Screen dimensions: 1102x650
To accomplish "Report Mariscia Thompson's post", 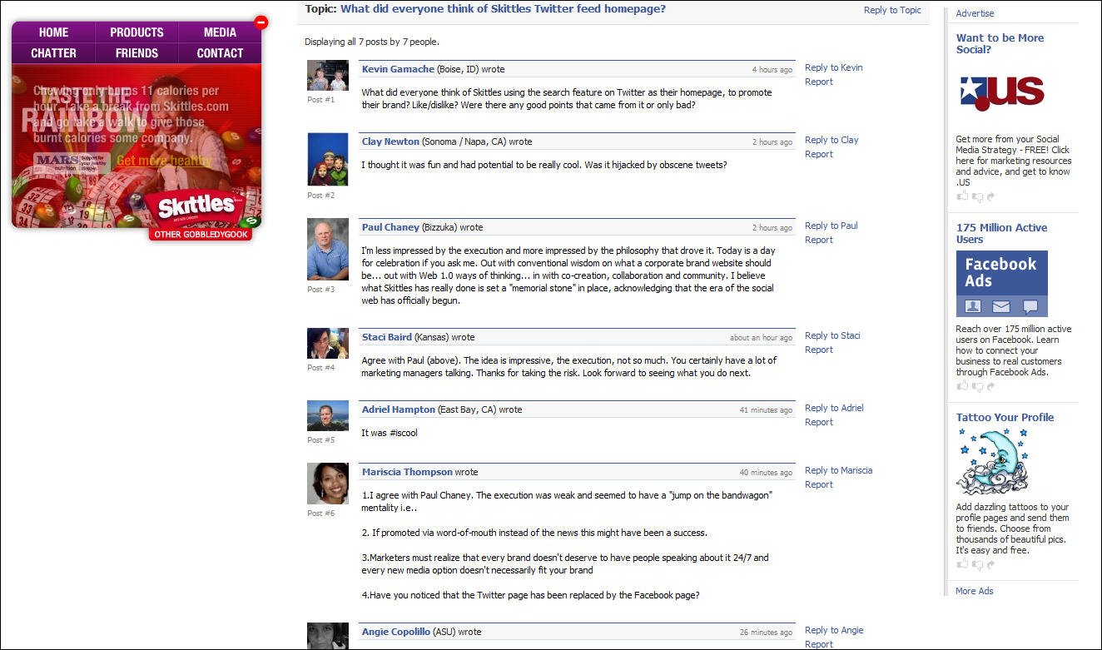I will pyautogui.click(x=819, y=484).
